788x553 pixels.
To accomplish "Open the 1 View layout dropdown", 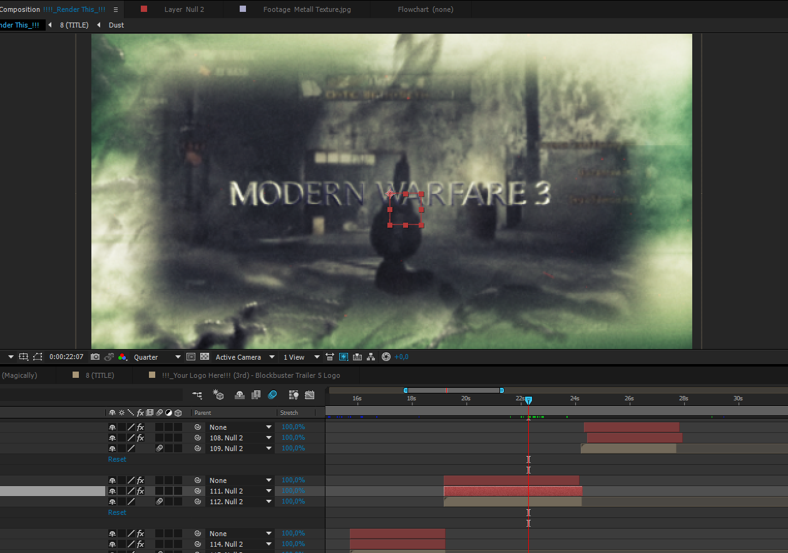I will tap(301, 357).
